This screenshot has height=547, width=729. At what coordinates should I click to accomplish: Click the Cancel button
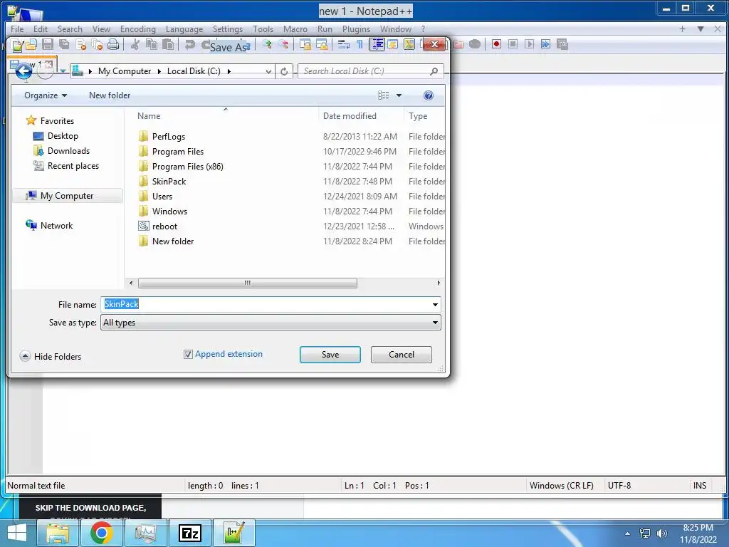coord(402,355)
